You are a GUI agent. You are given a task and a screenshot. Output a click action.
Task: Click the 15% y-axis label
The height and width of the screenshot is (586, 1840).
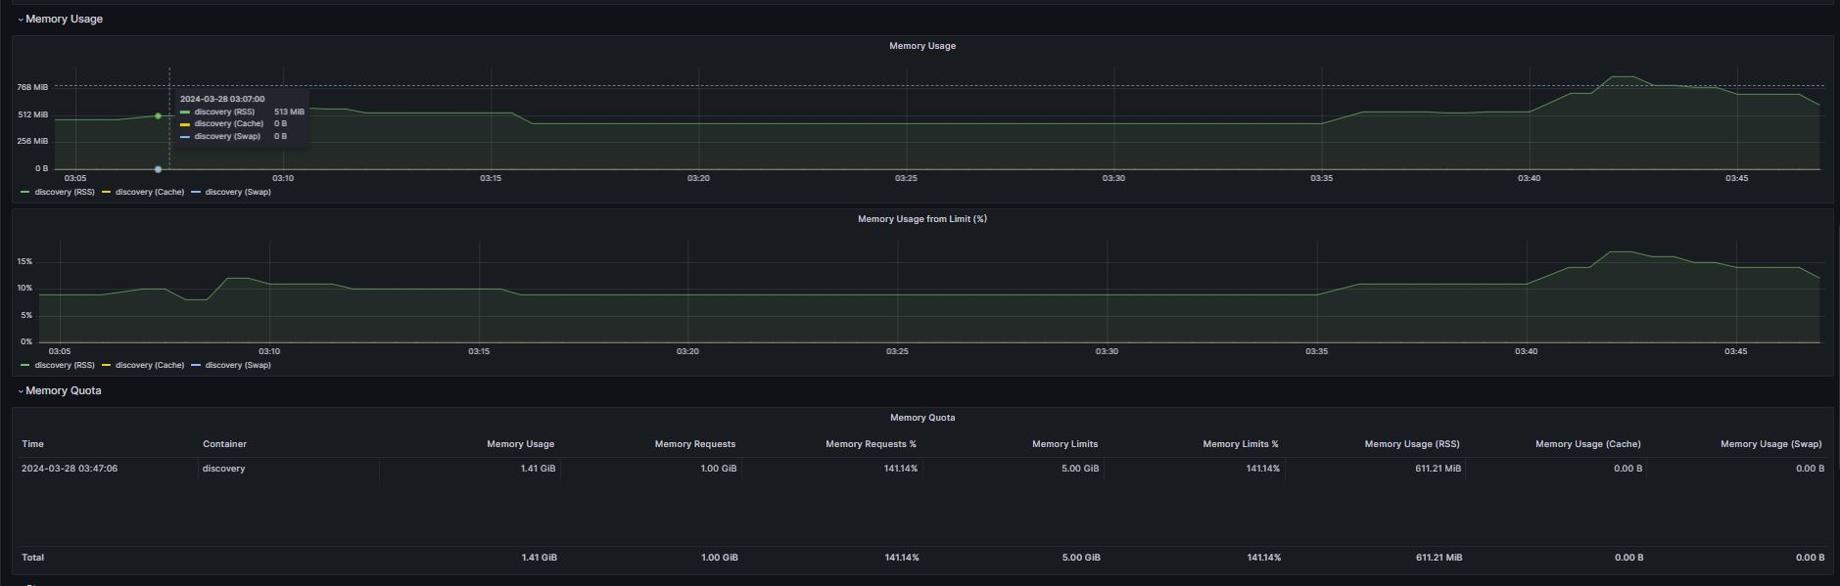pyautogui.click(x=24, y=262)
